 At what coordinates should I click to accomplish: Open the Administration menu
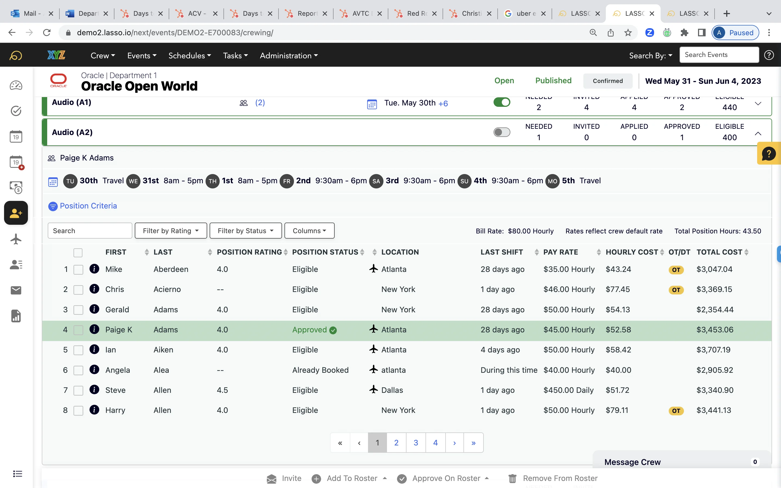click(x=289, y=56)
